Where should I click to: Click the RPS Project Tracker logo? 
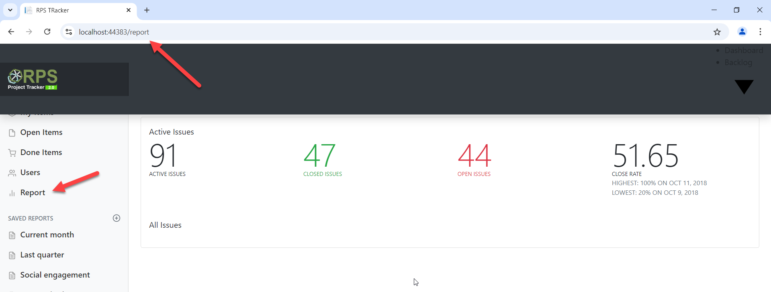pyautogui.click(x=33, y=79)
